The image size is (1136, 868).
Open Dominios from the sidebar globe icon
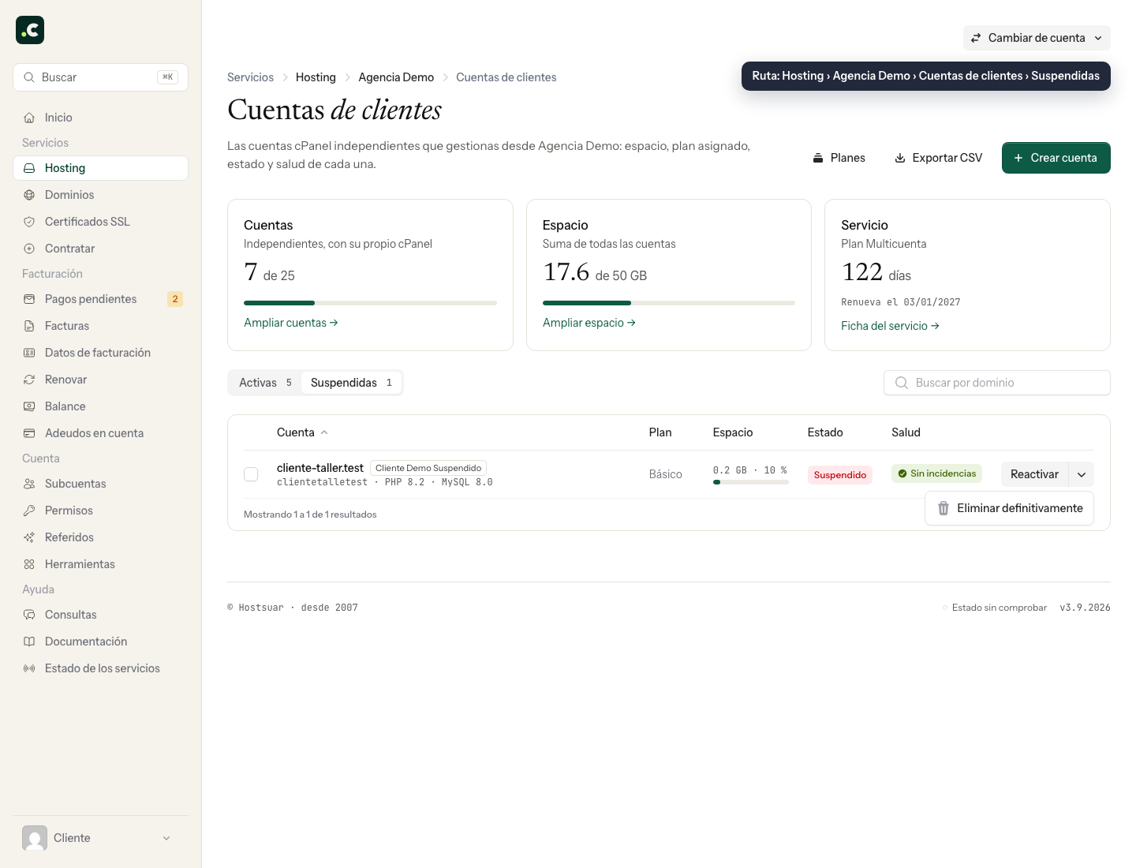[x=29, y=195]
